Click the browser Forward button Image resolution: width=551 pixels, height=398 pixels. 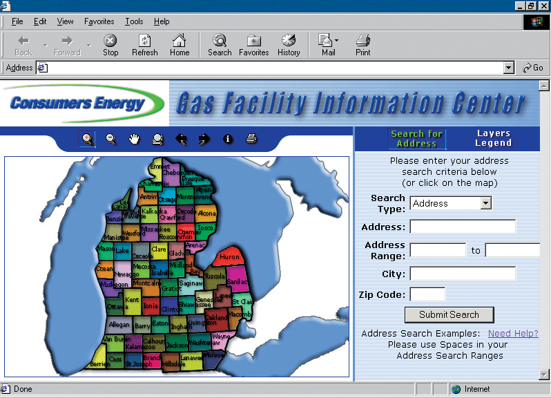click(67, 46)
